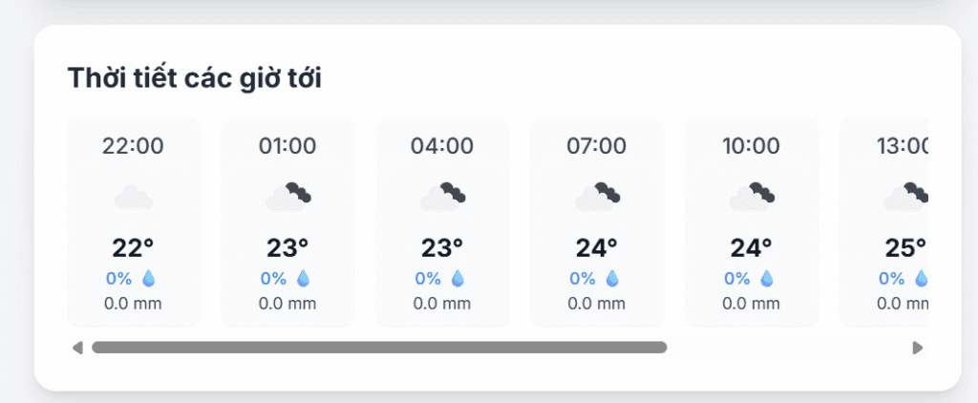Click the raindrop icon under 10:00
The image size is (978, 403).
[x=767, y=279]
